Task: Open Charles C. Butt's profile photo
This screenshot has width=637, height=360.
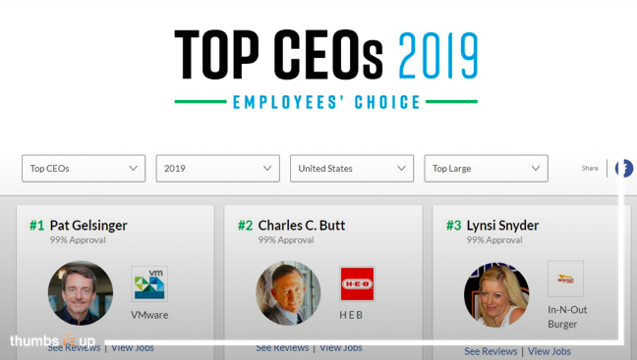Action: [288, 293]
